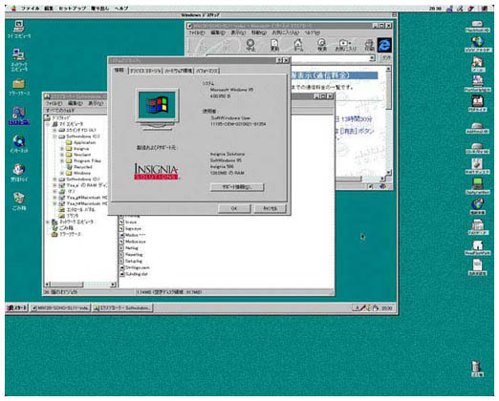Select the Briefcase desktop icon
This screenshot has height=401, width=499.
coord(19,87)
